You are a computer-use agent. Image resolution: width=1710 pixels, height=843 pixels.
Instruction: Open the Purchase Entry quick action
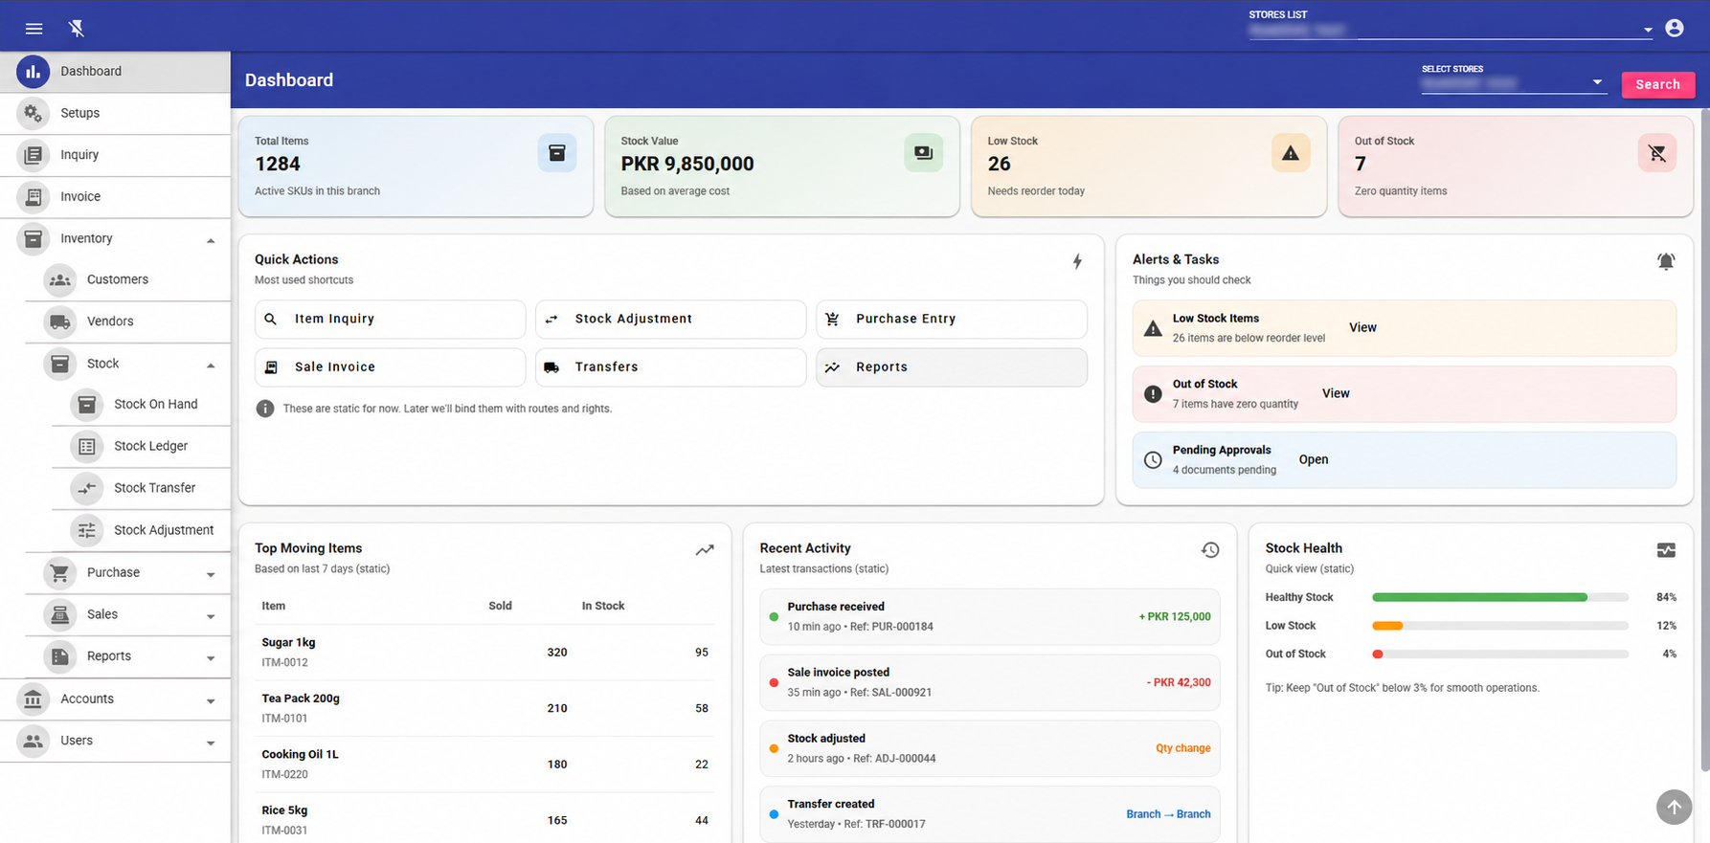tap(951, 320)
